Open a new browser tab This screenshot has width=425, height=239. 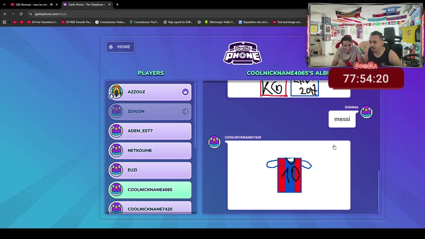[117, 5]
